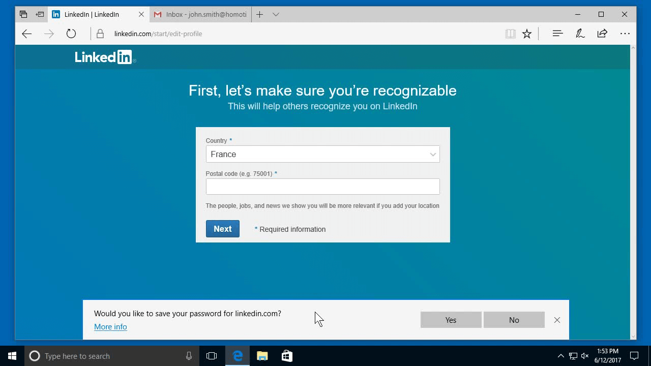Click Next to submit location
The width and height of the screenshot is (651, 366).
point(222,229)
